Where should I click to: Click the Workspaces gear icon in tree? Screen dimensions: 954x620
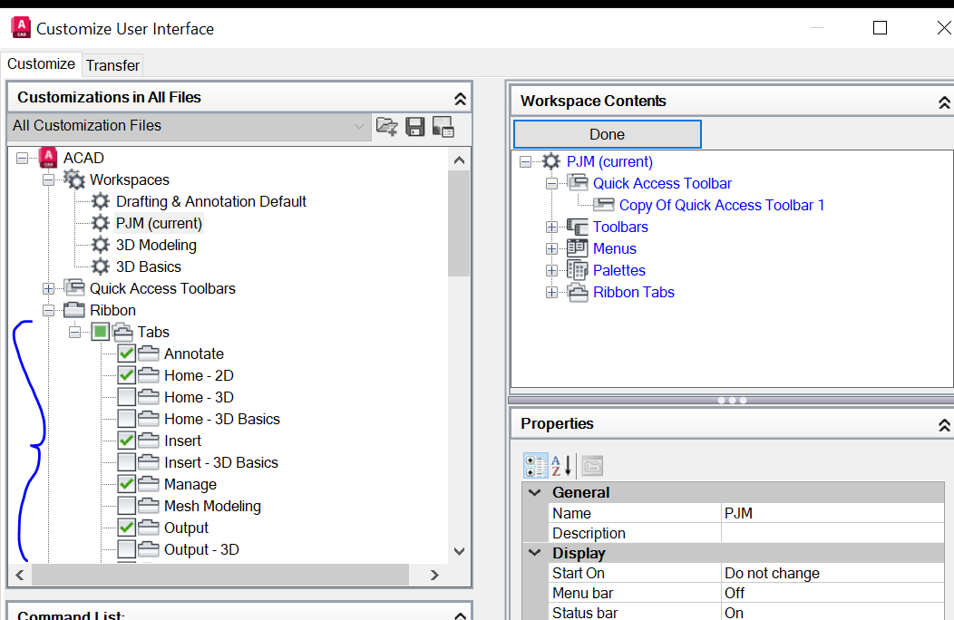point(74,179)
